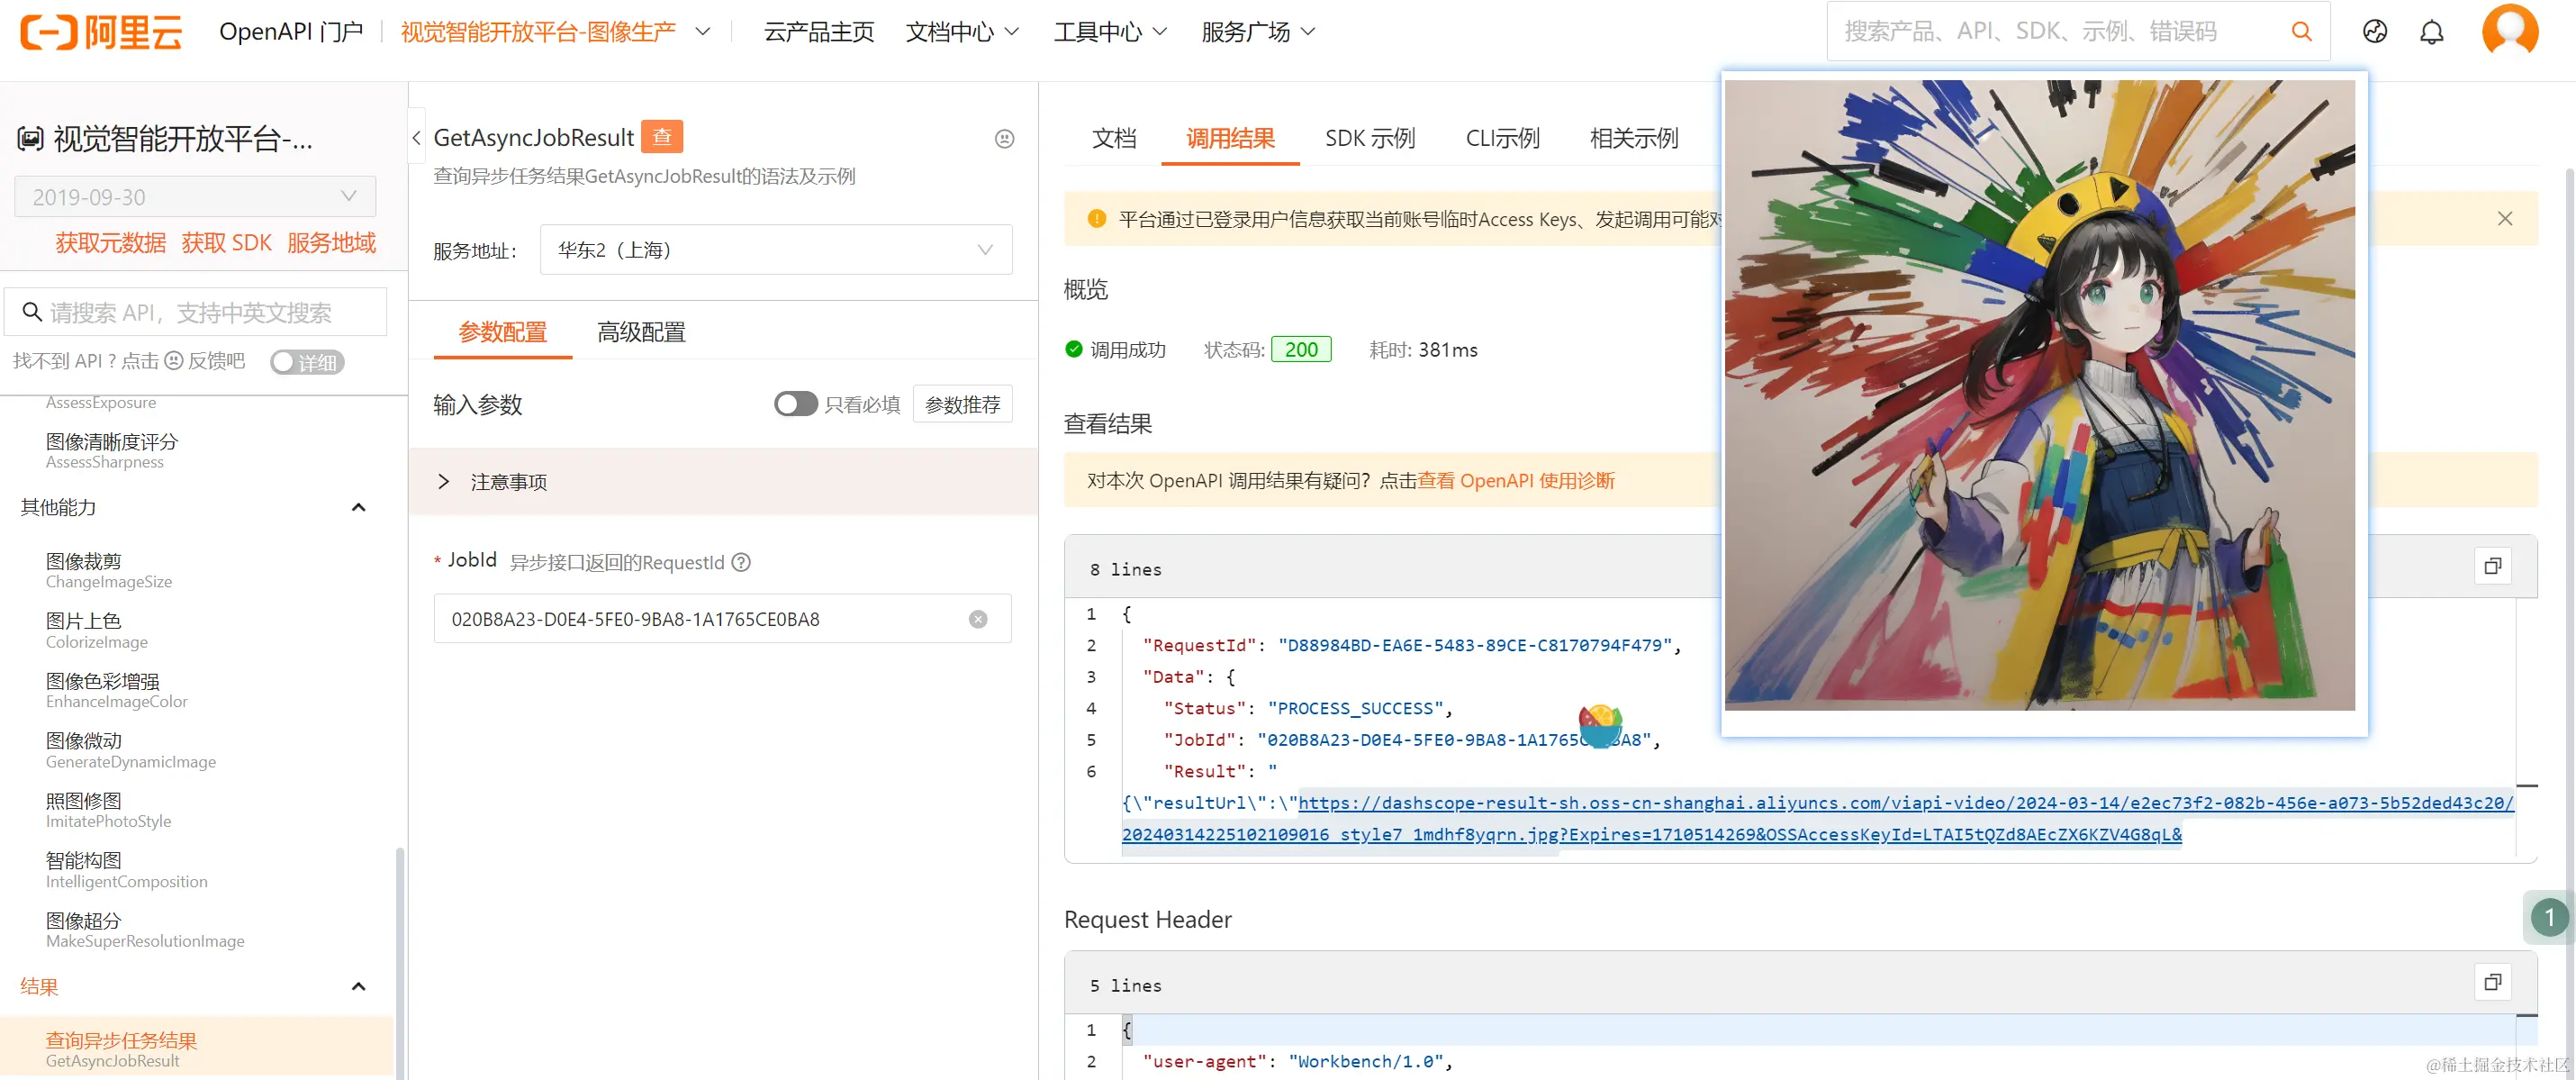
Task: Click the feedback smiley in 找不到 API line
Action: (x=174, y=361)
